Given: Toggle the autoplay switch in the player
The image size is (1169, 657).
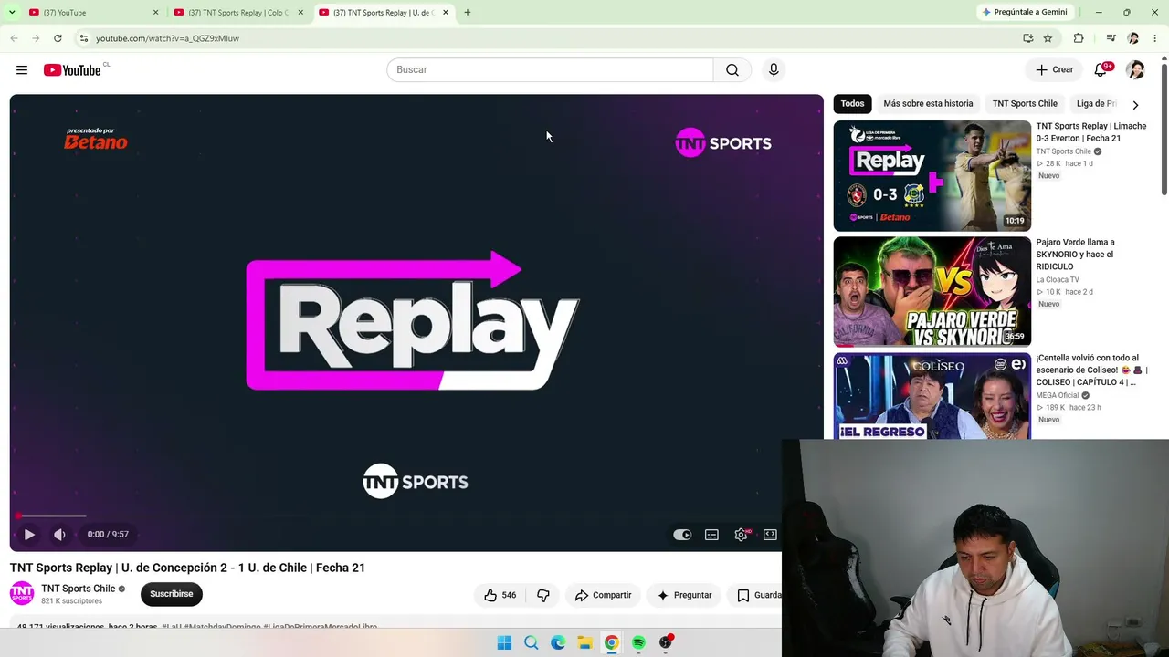Looking at the screenshot, I should pos(682,535).
